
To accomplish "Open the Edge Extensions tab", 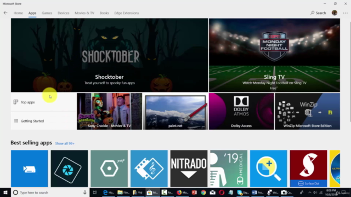I will click(x=127, y=13).
